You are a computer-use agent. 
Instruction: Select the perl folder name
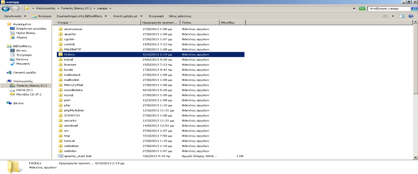coord(67,100)
